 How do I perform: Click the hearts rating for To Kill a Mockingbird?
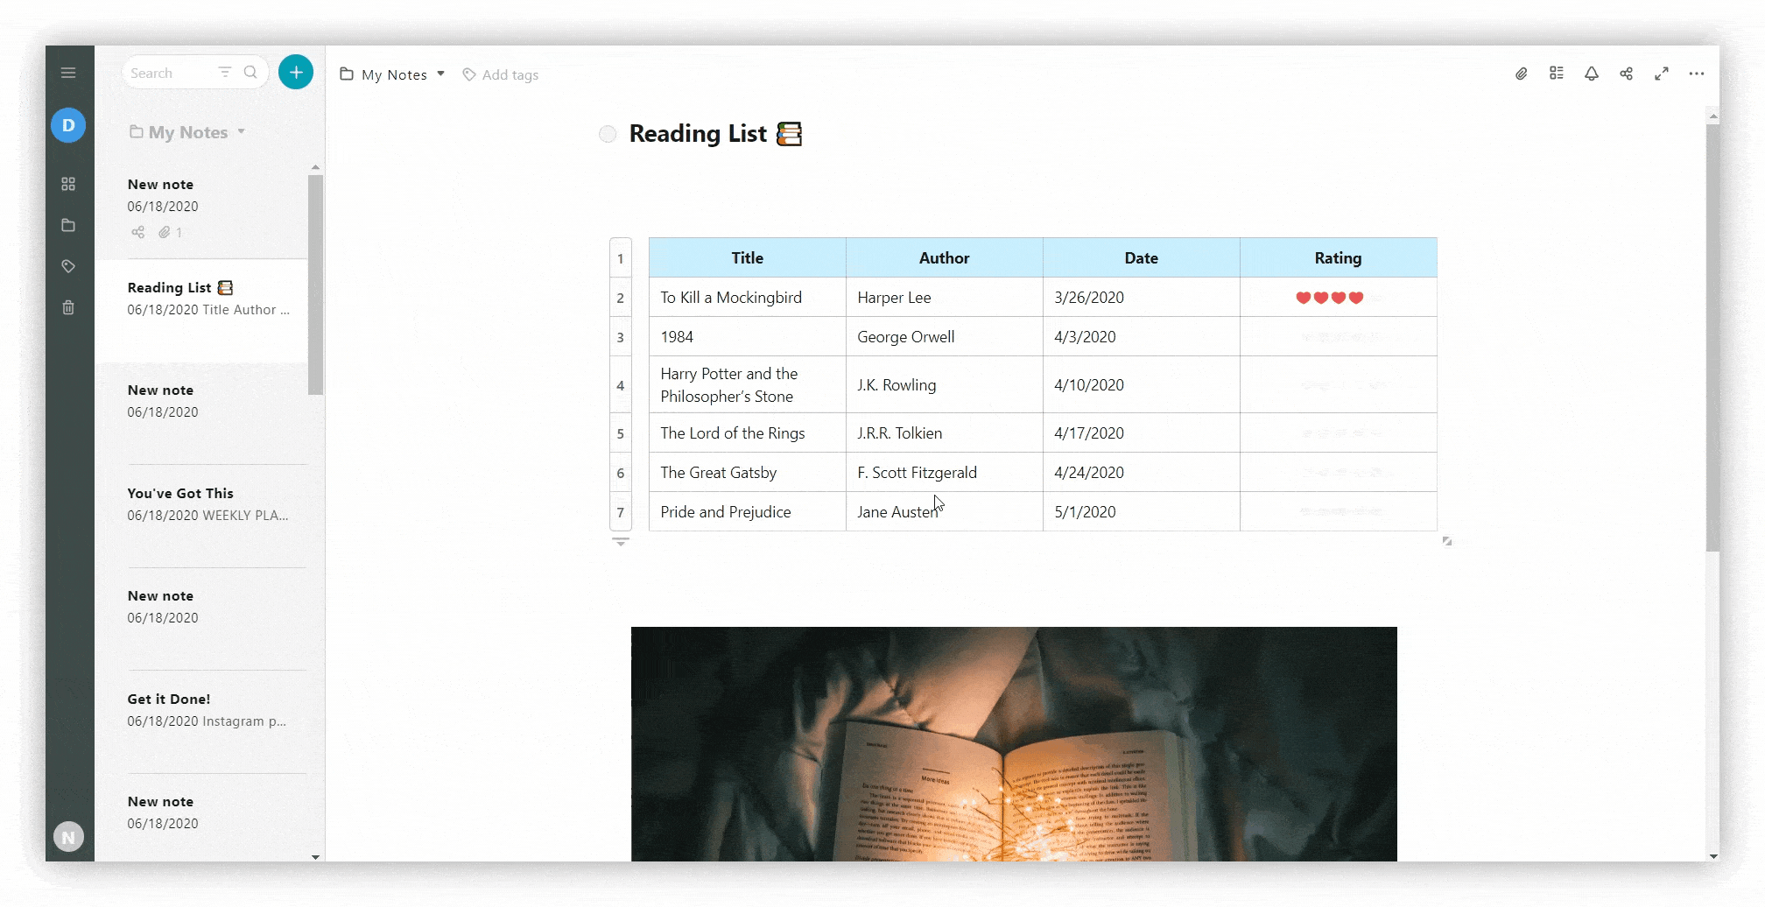coord(1330,298)
